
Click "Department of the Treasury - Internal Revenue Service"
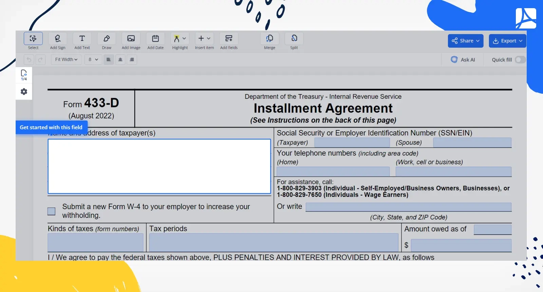click(323, 97)
